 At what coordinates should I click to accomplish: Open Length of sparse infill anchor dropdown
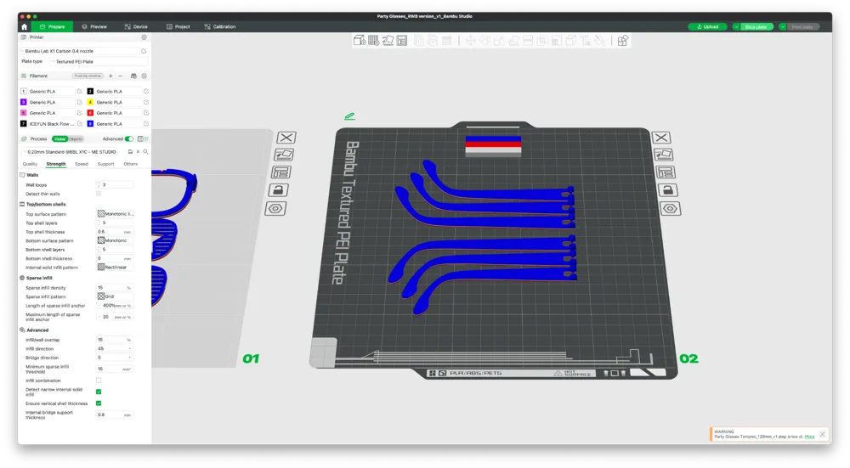(x=115, y=306)
